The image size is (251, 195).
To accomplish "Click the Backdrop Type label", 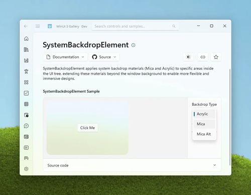I will [204, 104].
